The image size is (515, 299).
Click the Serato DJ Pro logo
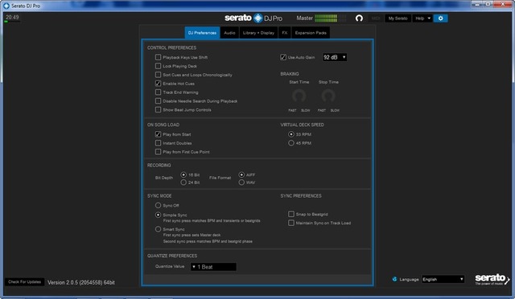click(253, 18)
